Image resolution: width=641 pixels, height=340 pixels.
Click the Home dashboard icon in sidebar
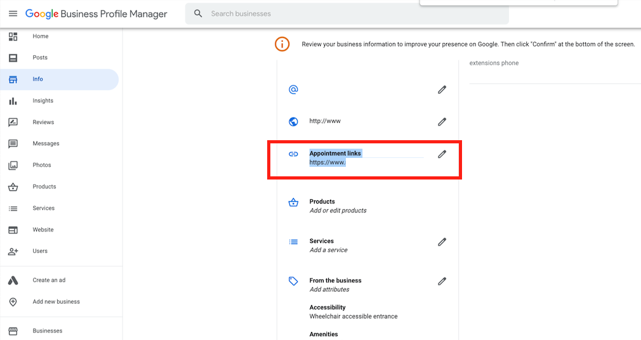click(13, 36)
